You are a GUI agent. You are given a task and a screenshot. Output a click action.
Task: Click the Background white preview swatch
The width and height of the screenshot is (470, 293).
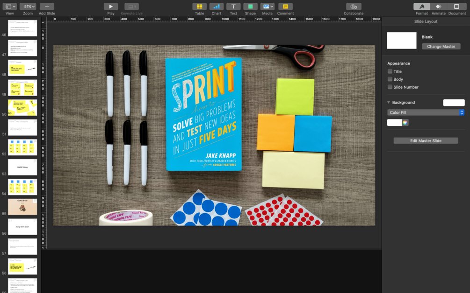point(454,103)
